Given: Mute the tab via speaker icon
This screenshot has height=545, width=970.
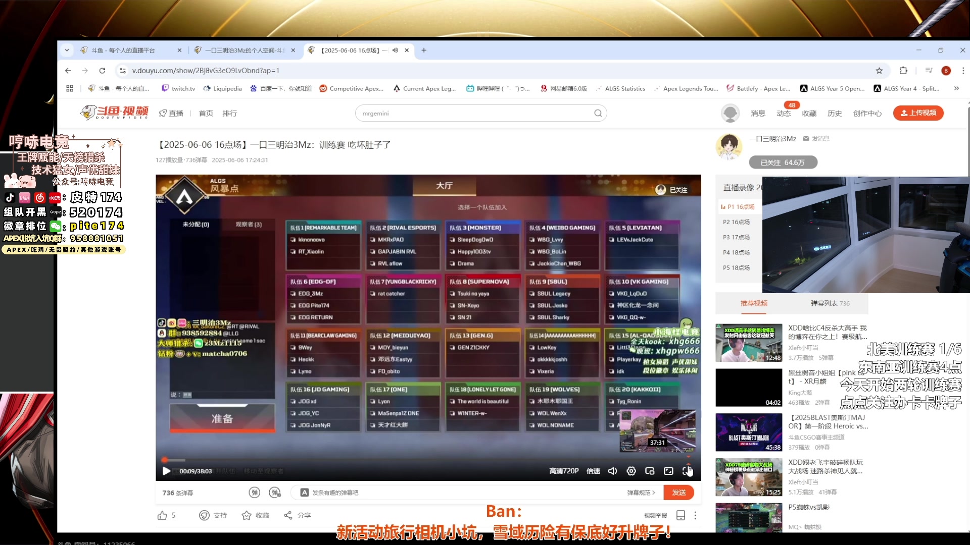Looking at the screenshot, I should pyautogui.click(x=395, y=50).
